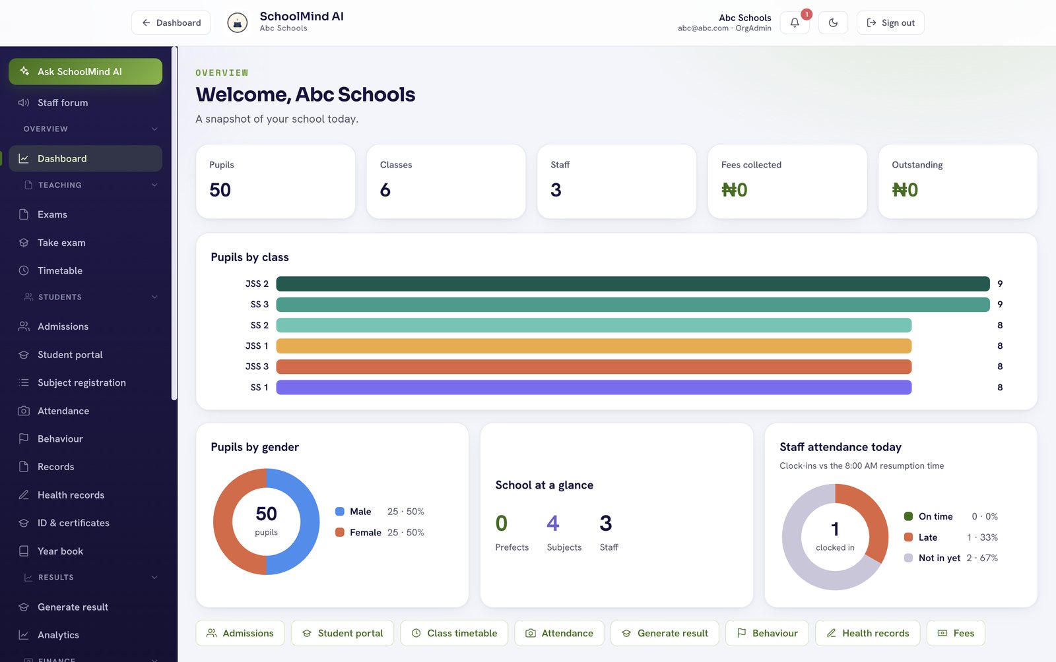Click the Analytics chart icon in the sidebar

24,635
